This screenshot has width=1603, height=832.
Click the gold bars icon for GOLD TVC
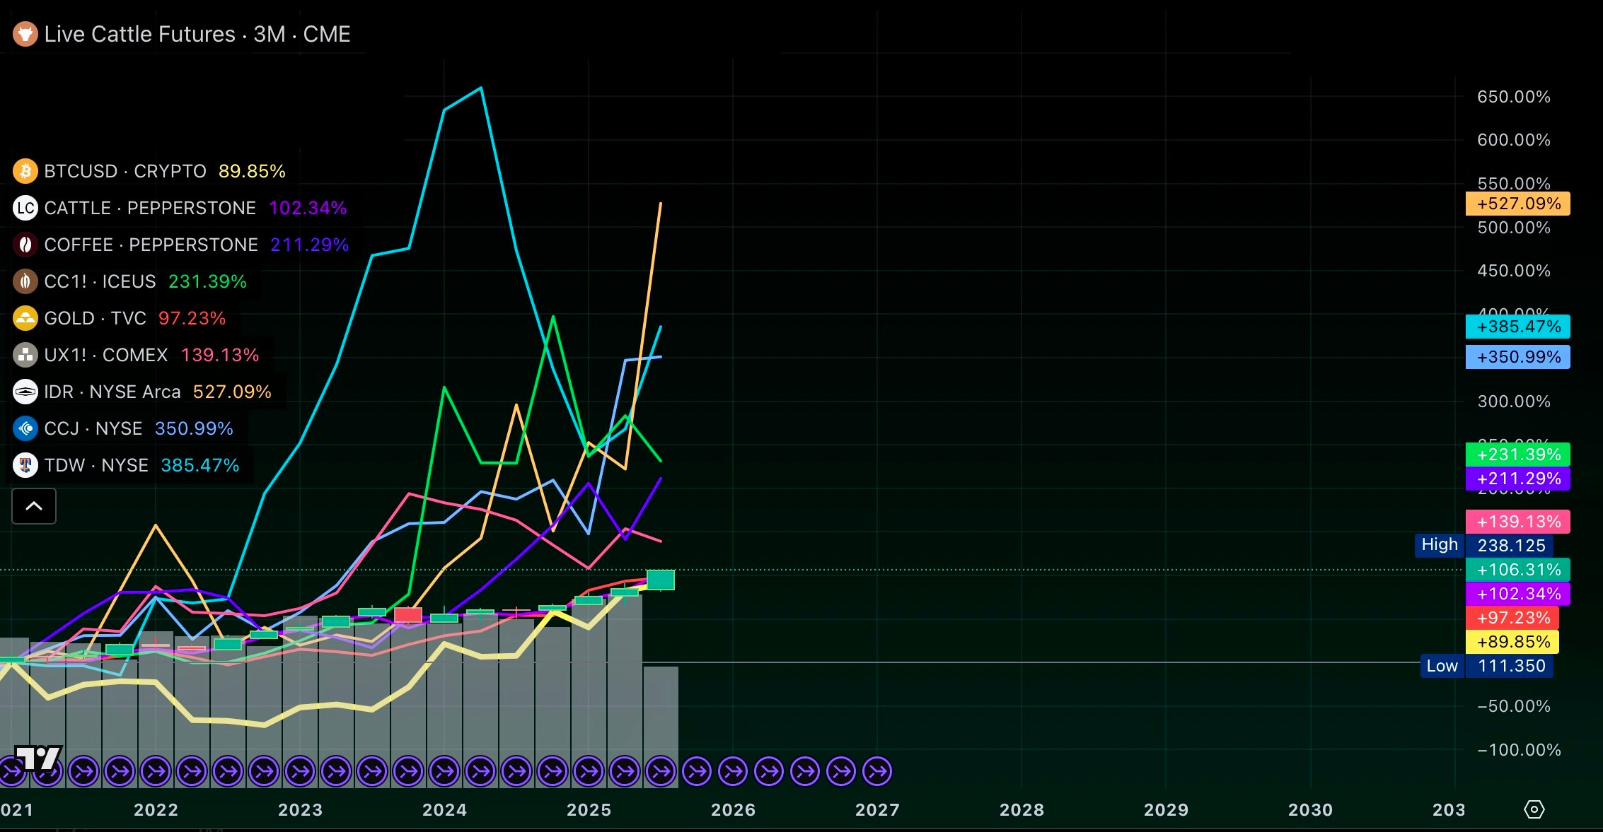25,318
